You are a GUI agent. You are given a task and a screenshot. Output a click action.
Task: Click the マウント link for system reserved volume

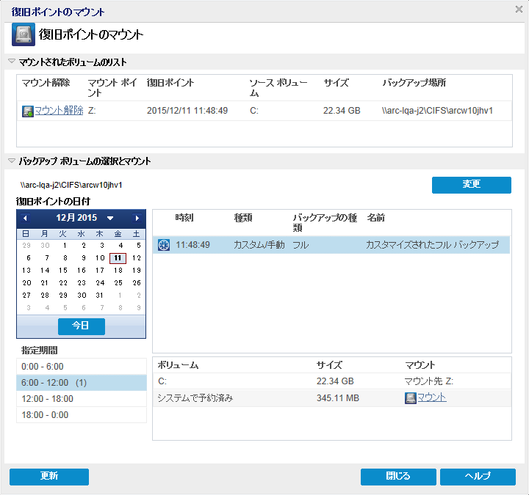[432, 398]
